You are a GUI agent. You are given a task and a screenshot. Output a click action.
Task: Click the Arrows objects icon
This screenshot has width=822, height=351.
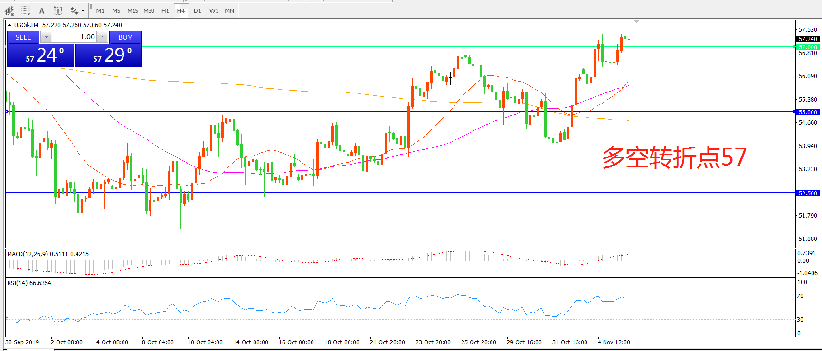(x=74, y=10)
